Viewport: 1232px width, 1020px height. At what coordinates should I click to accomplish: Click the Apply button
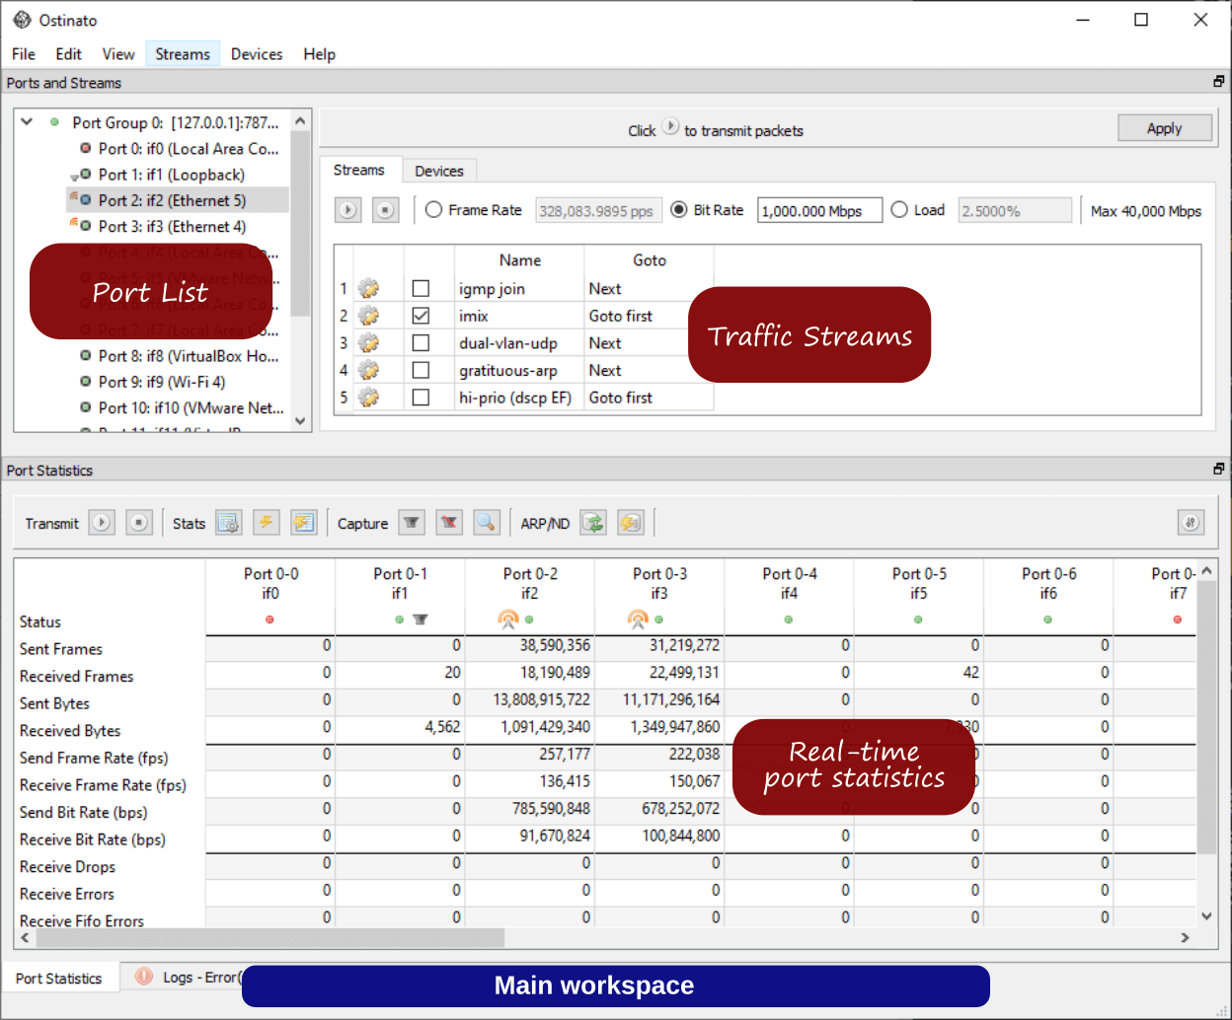click(x=1165, y=128)
